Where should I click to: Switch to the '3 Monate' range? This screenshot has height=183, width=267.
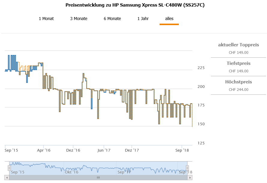79,19
